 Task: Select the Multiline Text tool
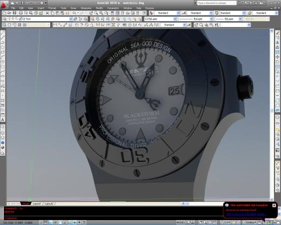coord(3,120)
